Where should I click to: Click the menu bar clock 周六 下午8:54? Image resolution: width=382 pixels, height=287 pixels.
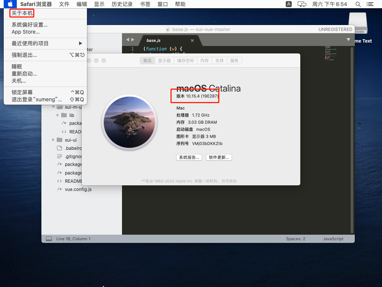[x=330, y=4]
